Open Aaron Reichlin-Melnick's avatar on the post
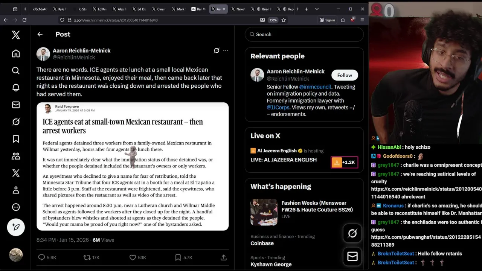 pyautogui.click(x=43, y=54)
